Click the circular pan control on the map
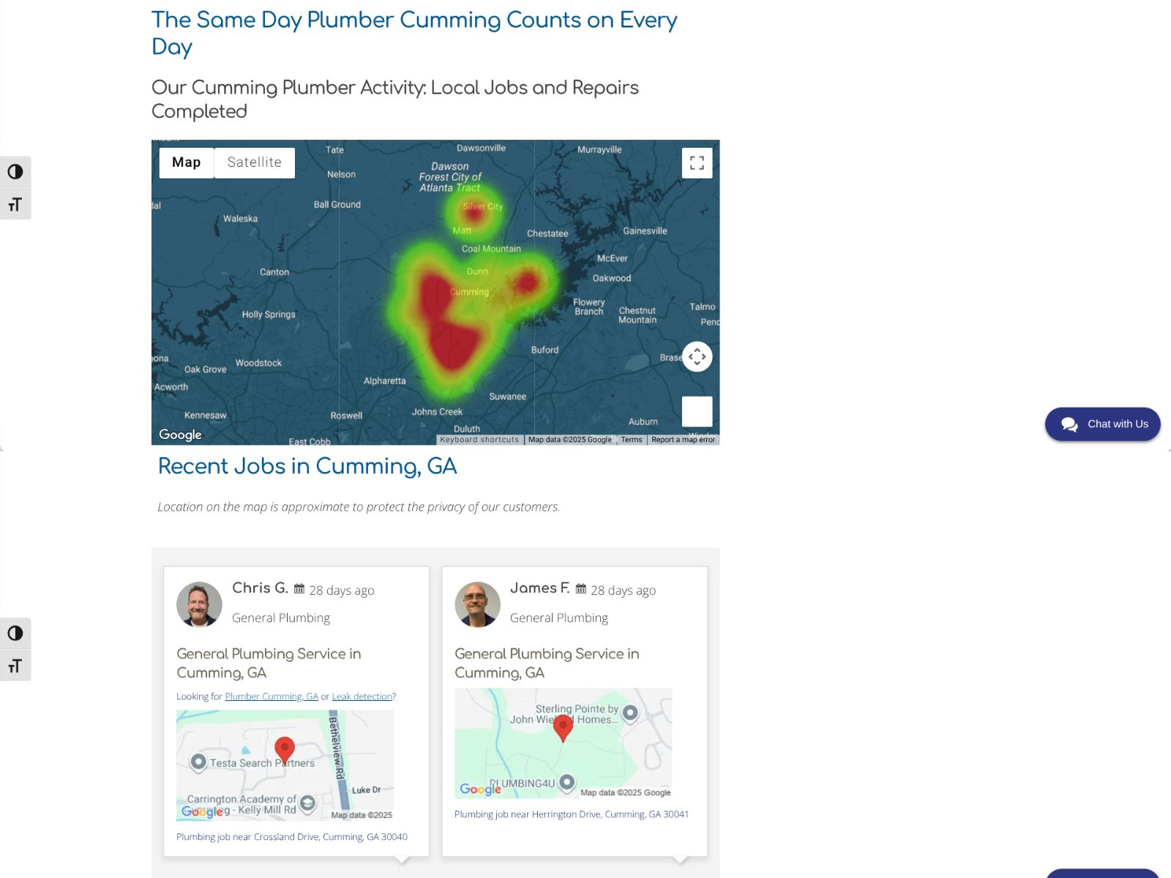Screen dimensions: 1171x878 point(697,356)
